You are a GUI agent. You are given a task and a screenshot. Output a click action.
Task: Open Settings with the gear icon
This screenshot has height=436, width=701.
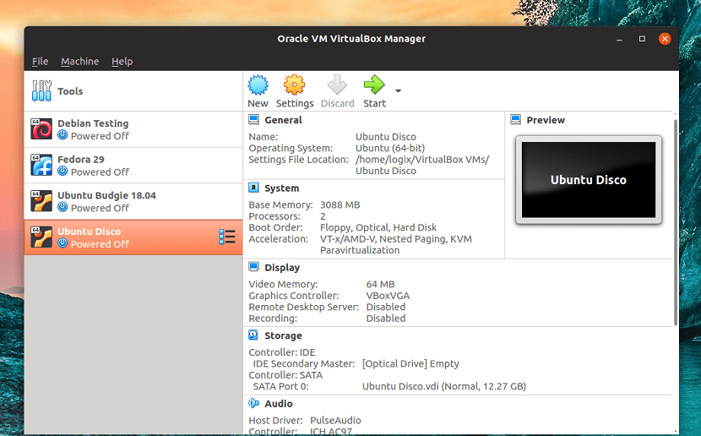click(x=294, y=85)
